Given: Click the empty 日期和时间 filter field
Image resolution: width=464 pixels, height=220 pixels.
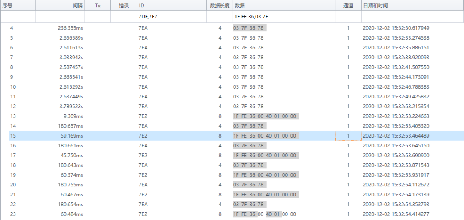Looking at the screenshot, I should coord(412,17).
